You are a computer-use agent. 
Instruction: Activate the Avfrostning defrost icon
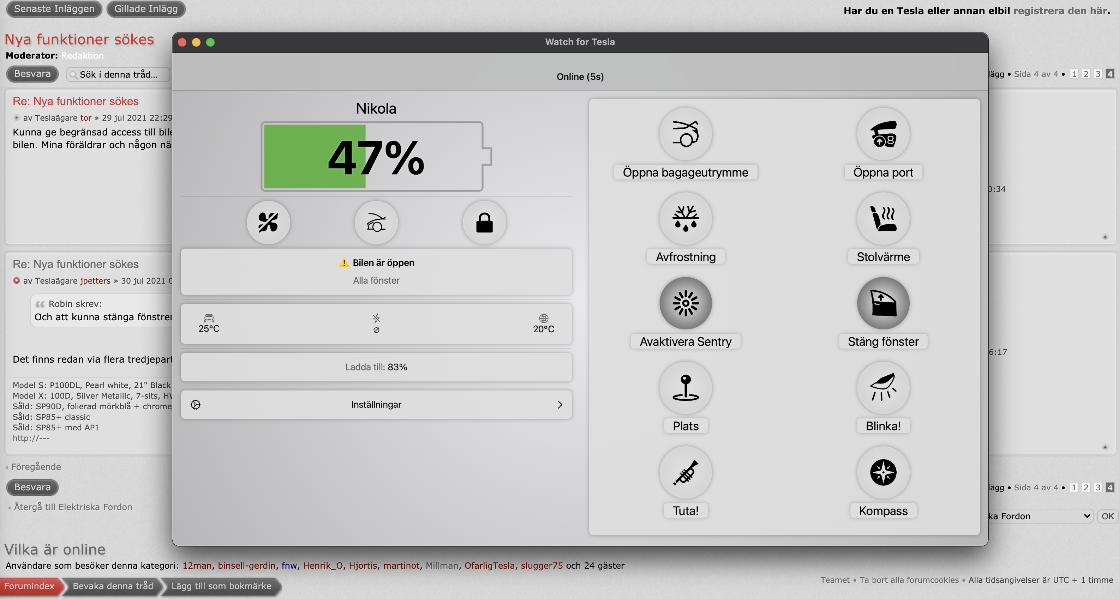(x=686, y=218)
